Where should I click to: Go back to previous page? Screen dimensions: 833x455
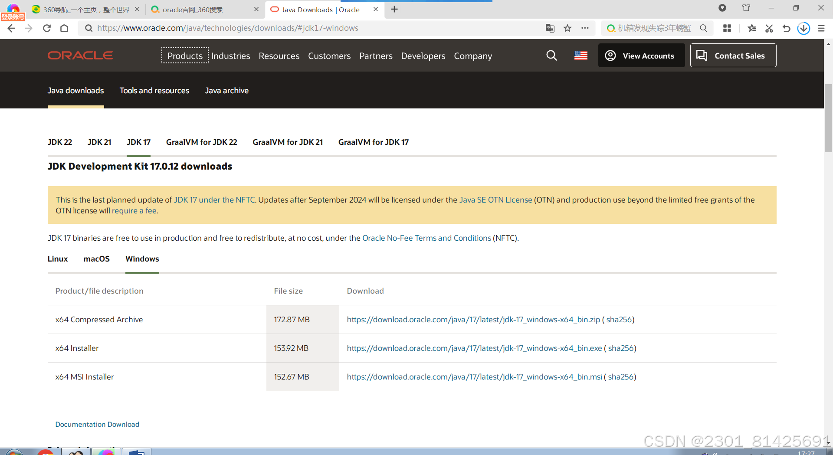(11, 28)
